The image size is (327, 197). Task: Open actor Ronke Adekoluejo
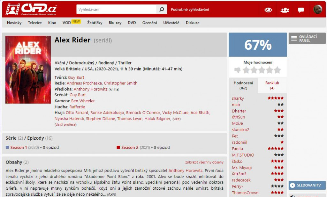coord(107,113)
